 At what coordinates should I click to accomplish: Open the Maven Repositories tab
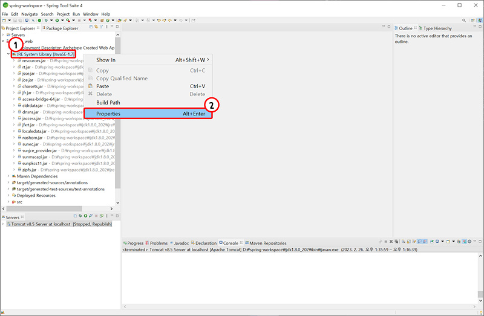tap(266, 243)
